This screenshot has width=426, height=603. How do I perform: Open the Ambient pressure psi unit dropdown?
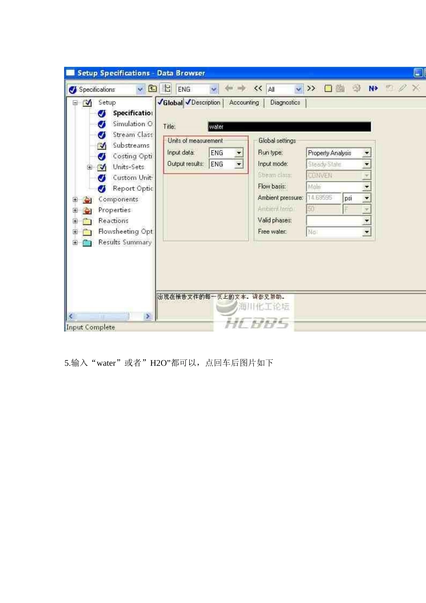367,198
